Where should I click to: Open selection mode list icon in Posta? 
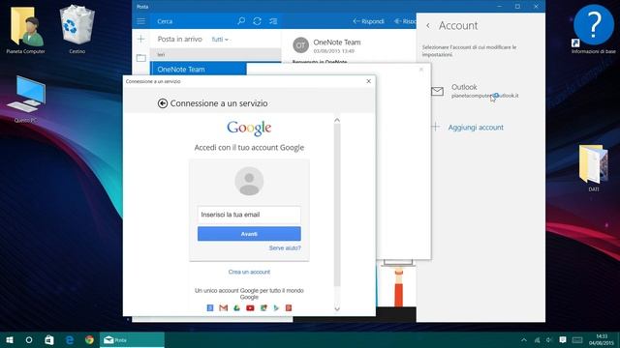(x=273, y=21)
